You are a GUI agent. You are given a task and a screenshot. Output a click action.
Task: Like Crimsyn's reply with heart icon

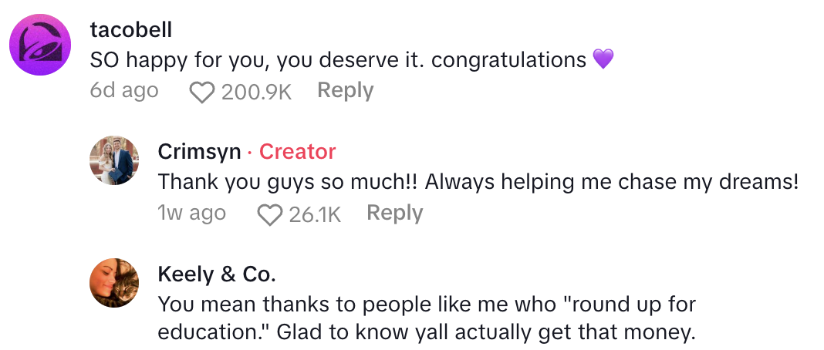coord(270,215)
